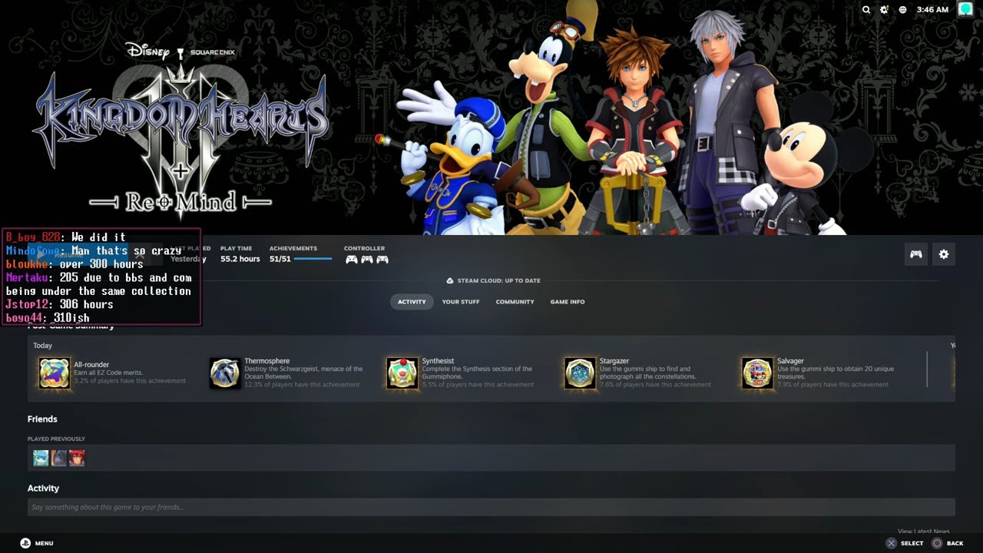Open the Synthesist achievement icon
Screen dimensions: 983x553
tap(402, 373)
